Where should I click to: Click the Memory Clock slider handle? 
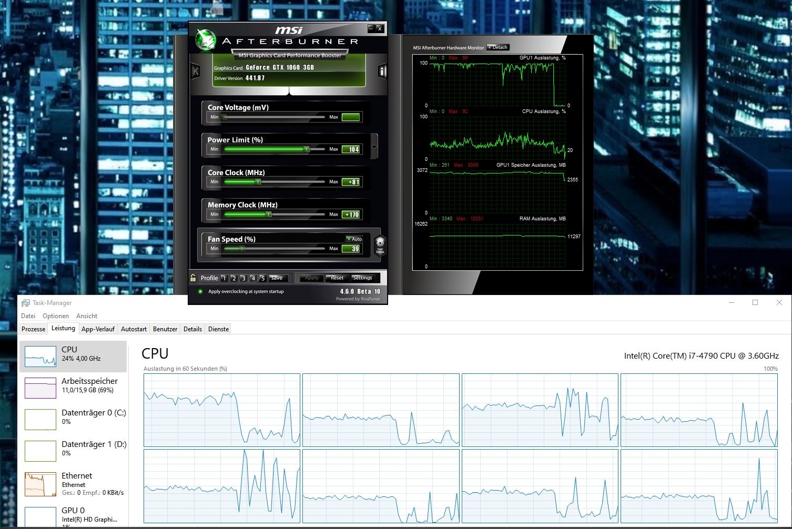point(268,215)
